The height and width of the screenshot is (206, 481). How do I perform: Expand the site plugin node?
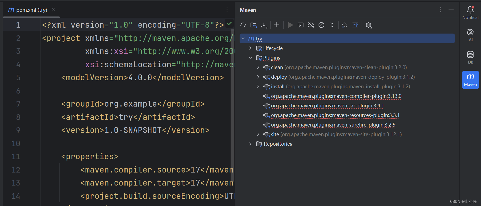pos(258,134)
